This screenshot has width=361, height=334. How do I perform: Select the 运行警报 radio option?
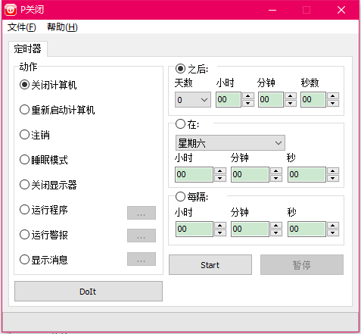(44, 235)
